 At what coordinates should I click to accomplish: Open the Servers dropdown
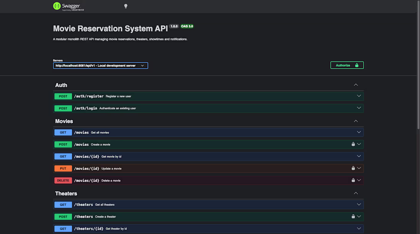[x=100, y=66]
